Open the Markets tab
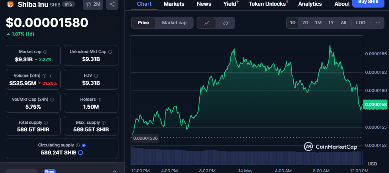The height and width of the screenshot is (173, 389). click(x=174, y=4)
